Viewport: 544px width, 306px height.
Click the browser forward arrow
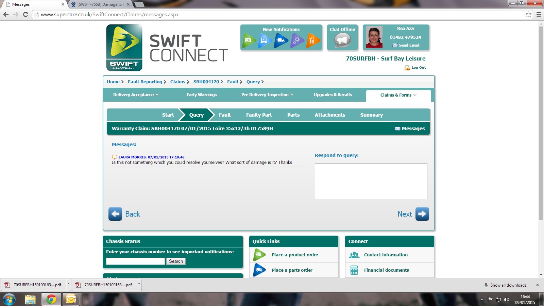tap(16, 14)
